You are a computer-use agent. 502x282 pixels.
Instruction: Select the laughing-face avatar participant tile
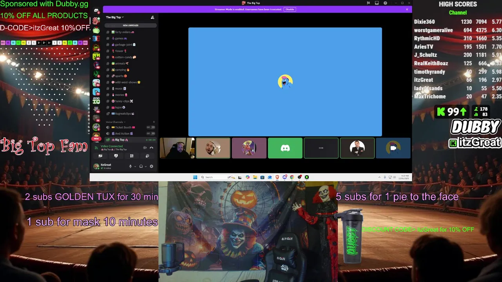tap(213, 148)
